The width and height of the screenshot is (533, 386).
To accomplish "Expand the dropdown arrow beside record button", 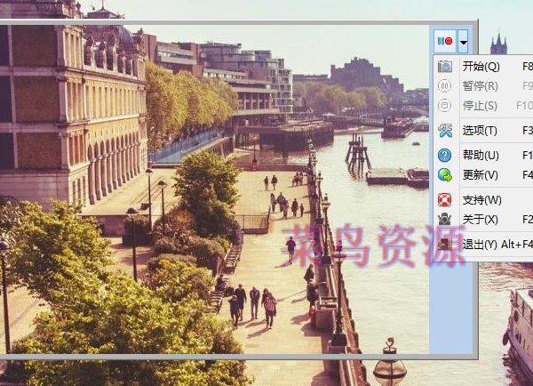I will coord(463,42).
